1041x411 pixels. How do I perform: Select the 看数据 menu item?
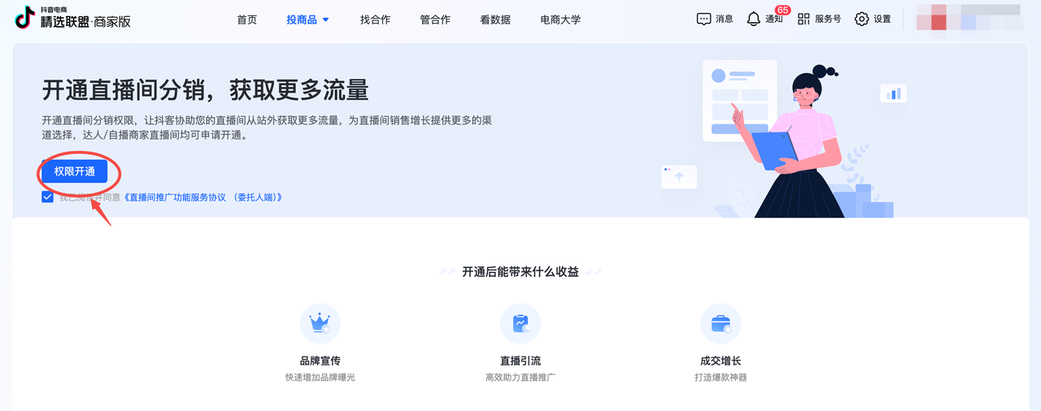point(495,19)
